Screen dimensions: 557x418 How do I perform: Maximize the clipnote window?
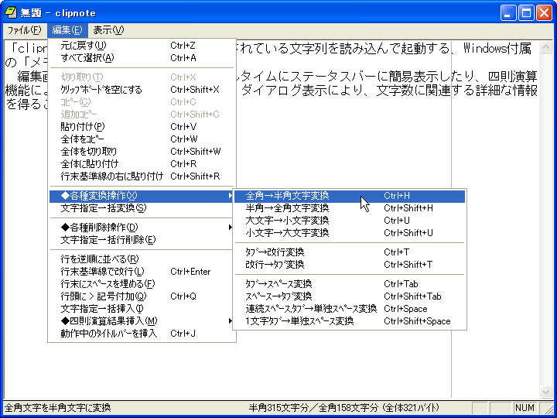pos(527,13)
